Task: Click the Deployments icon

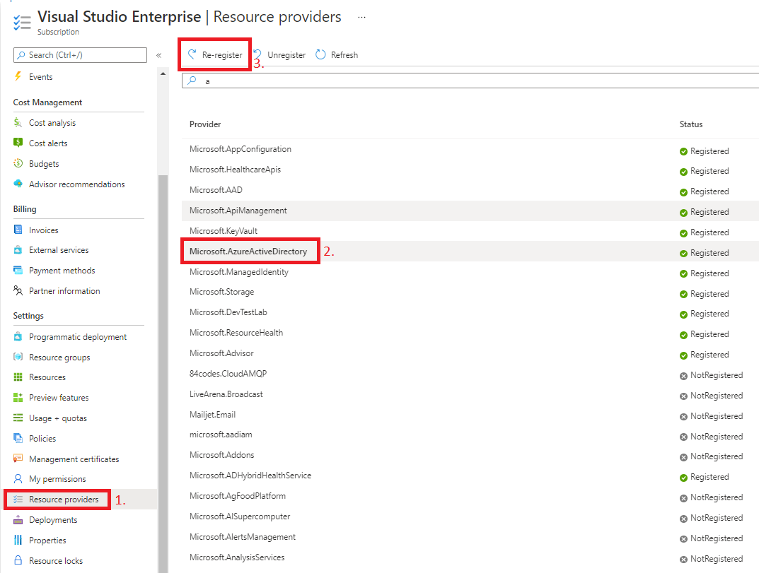Action: [18, 520]
